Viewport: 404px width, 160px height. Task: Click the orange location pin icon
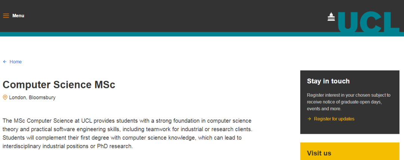[x=5, y=97]
